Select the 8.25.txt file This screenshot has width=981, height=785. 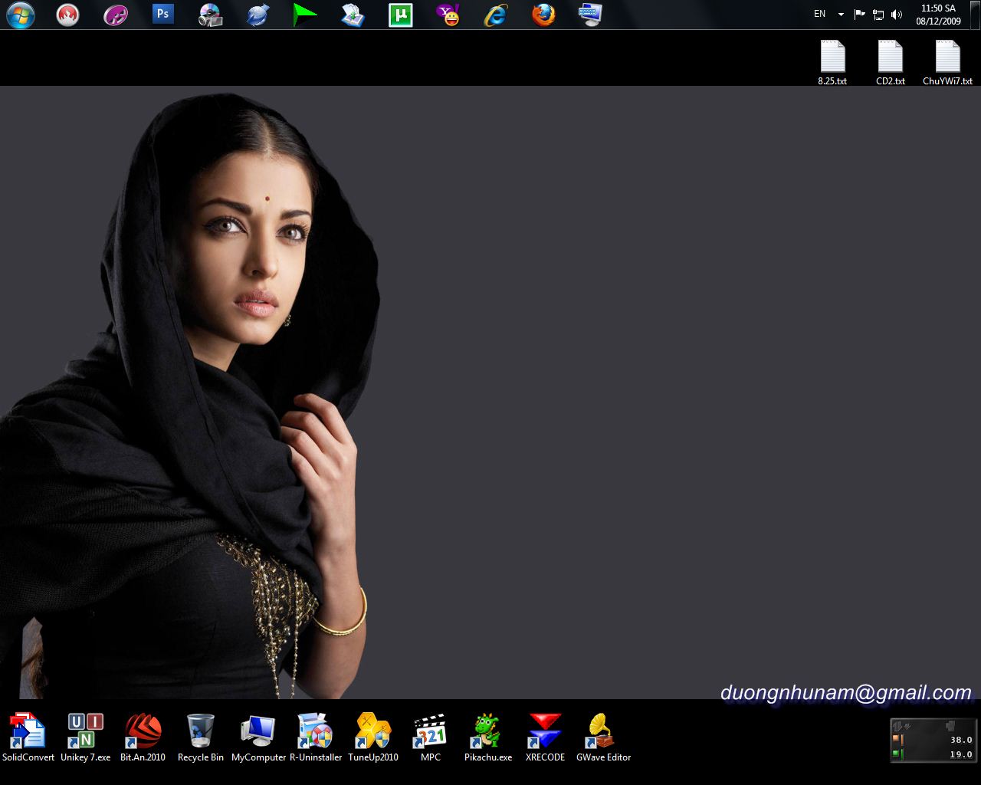tap(832, 63)
